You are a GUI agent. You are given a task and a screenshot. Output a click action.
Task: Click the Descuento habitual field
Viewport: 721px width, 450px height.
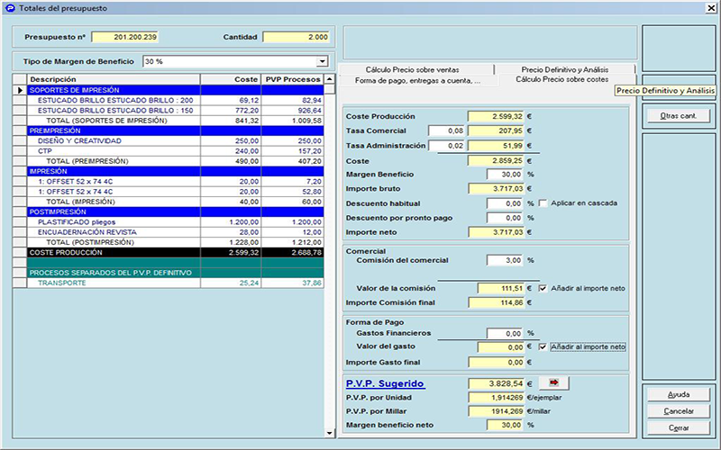[x=506, y=203]
